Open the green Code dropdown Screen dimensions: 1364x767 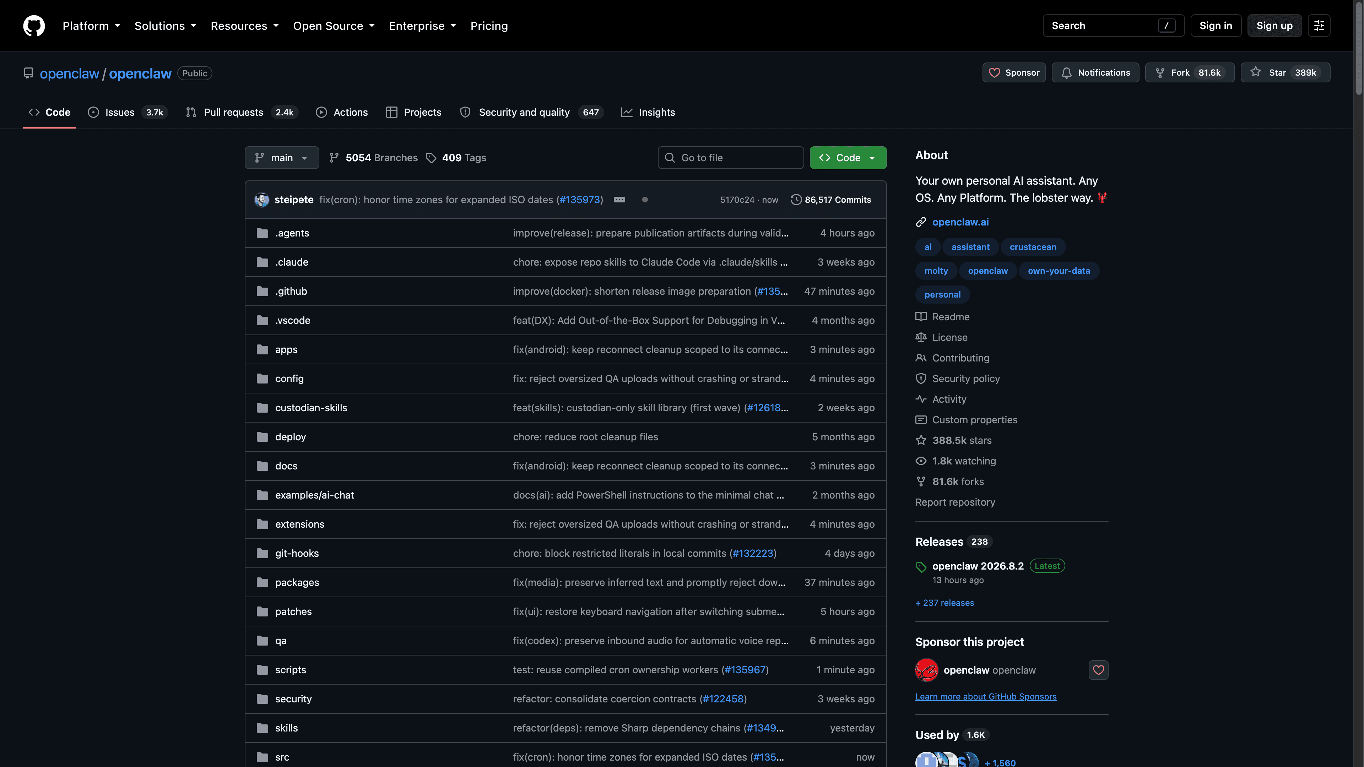[x=848, y=158]
